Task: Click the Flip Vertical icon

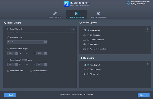Action: [85, 74]
